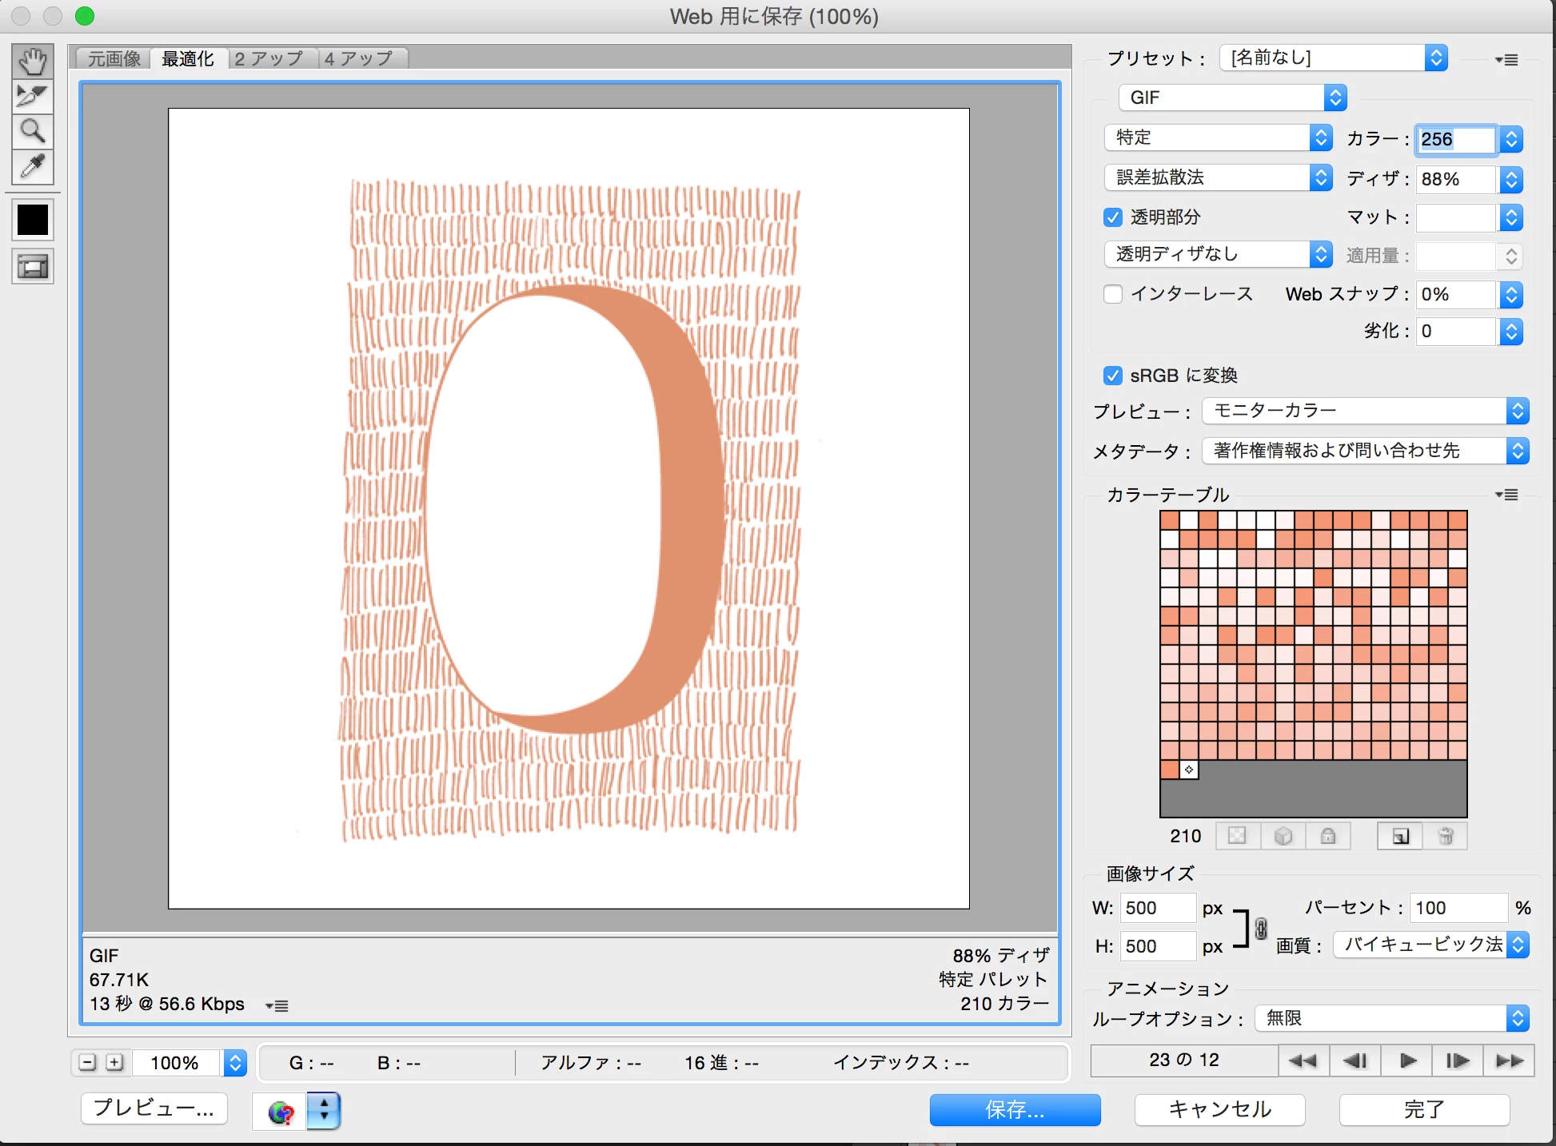Toggle slices visibility icon
Screen dimensions: 1556x1146
[33, 267]
